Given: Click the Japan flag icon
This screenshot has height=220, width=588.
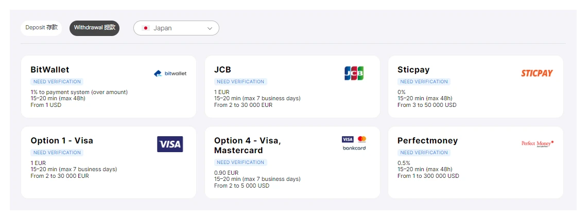Looking at the screenshot, I should point(146,28).
